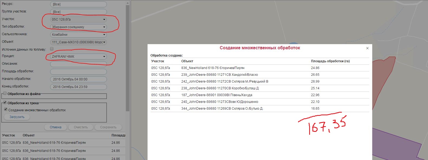Toggle 'Создание множественных обработок' checkbox
428x160 pixels.
(6, 109)
